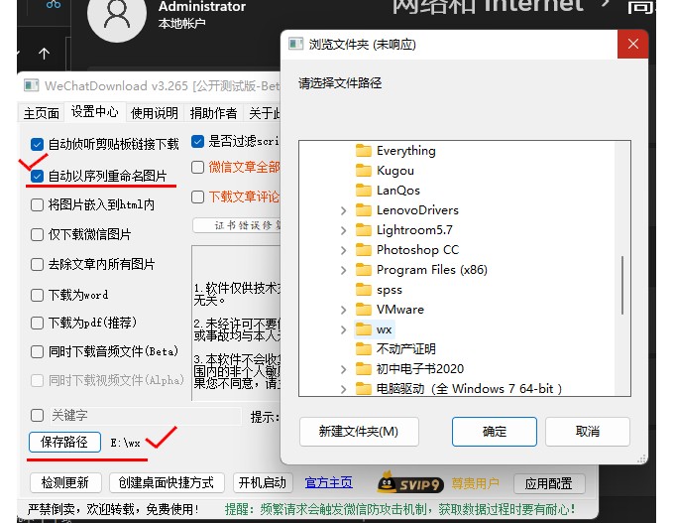Click the spss folder icon
Viewport: 674px width, 523px height.
click(363, 290)
